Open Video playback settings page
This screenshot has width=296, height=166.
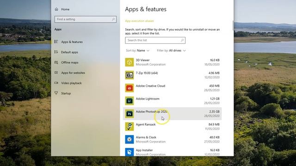tap(71, 83)
